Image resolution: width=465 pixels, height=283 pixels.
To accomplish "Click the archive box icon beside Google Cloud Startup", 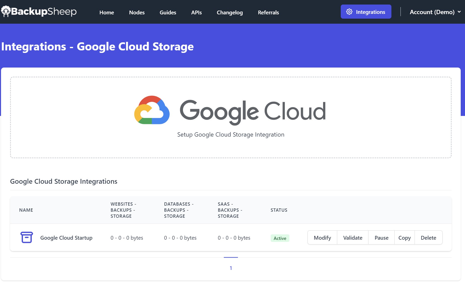I will tap(26, 237).
